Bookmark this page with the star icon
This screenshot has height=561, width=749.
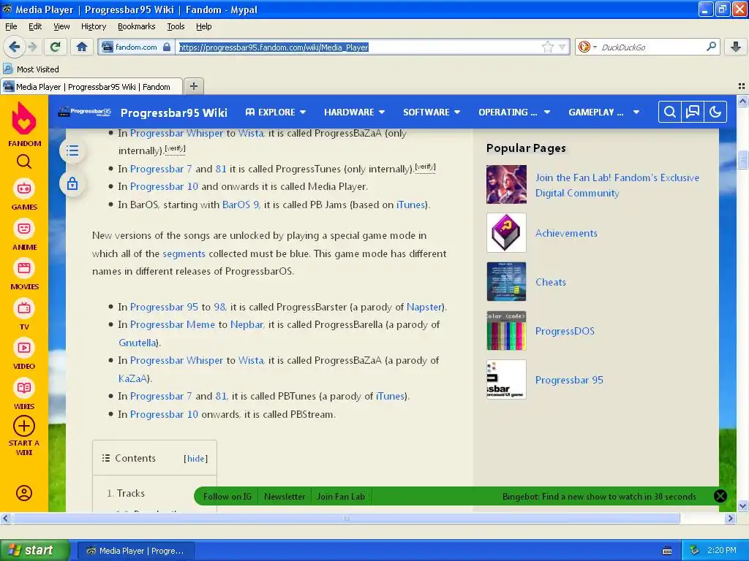tap(547, 47)
